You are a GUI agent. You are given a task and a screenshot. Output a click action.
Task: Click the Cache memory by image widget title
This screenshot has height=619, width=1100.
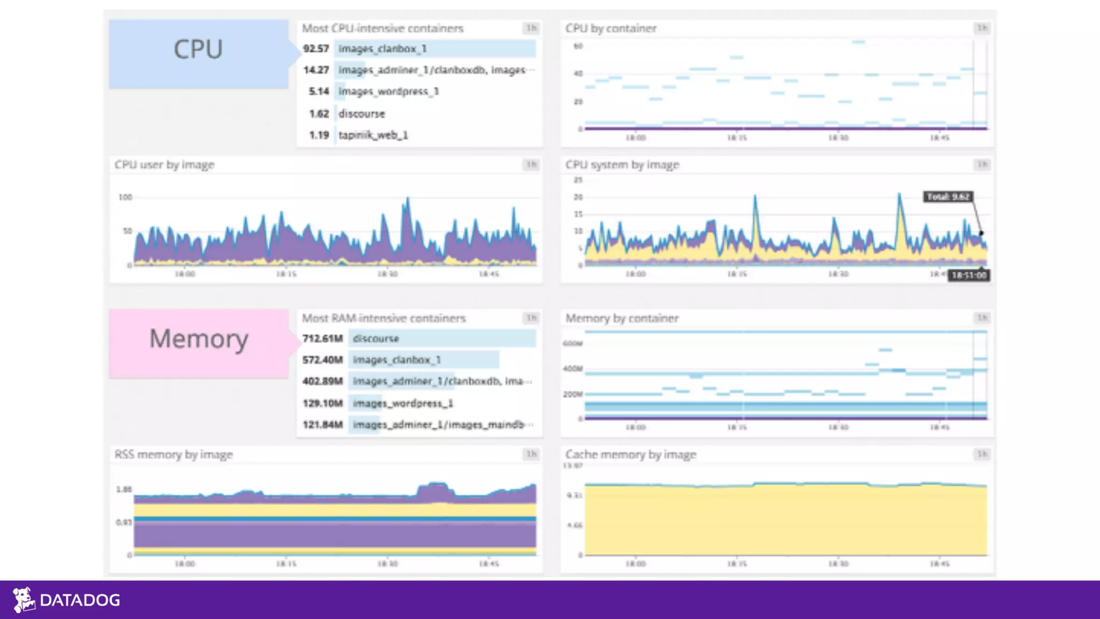(631, 455)
